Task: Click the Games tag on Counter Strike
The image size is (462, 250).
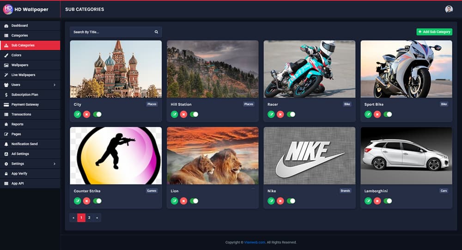Action: [x=152, y=191]
